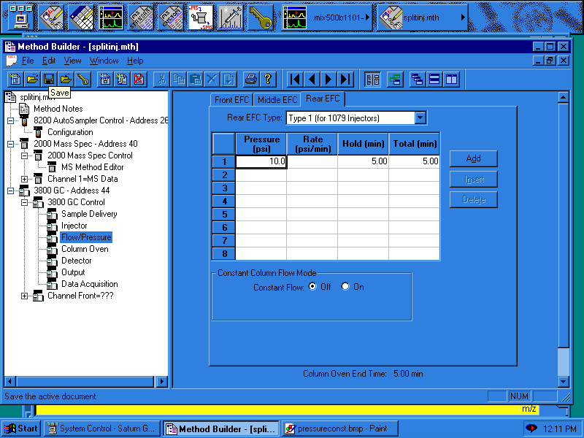
Task: Open the MS Custom reports launcher icon
Action: coord(171,17)
